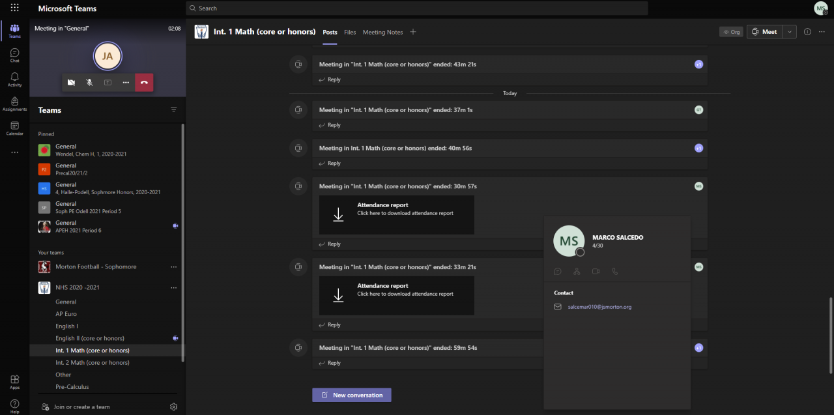Switch to the Files tab
This screenshot has height=415, width=834.
coord(350,33)
